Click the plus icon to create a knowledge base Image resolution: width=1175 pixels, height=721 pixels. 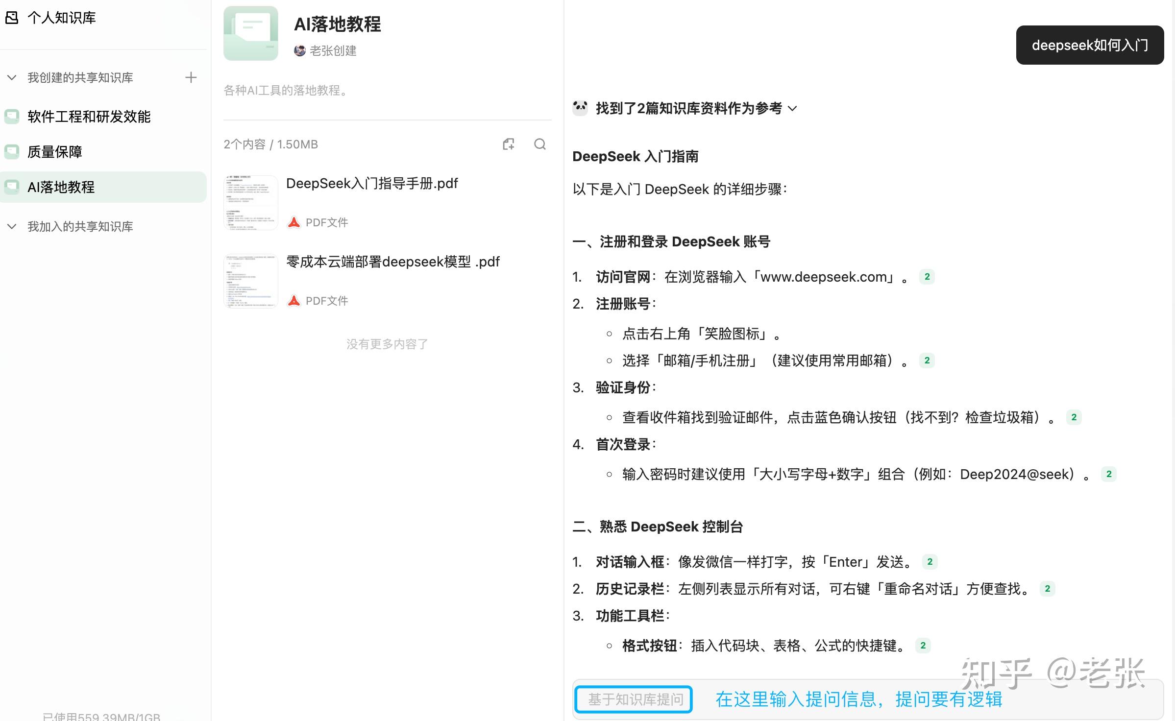tap(191, 77)
